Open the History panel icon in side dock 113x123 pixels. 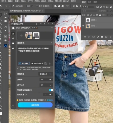pos(6,14)
